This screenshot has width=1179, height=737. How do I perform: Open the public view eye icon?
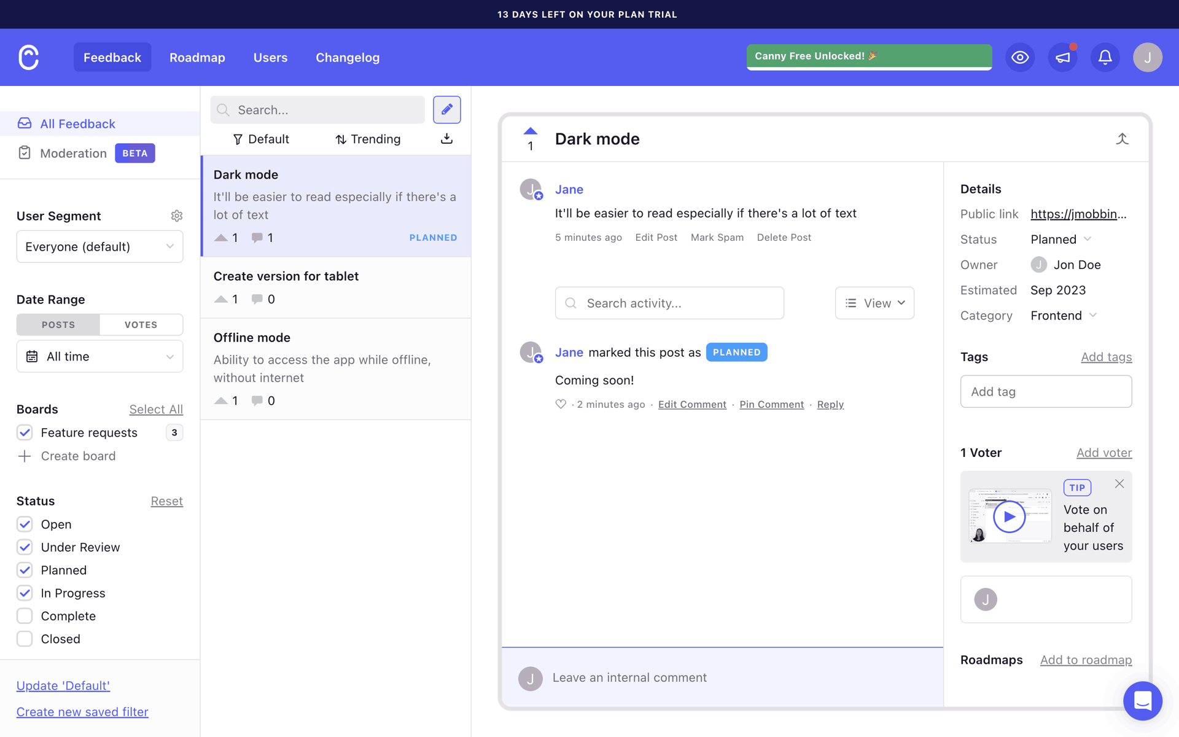pyautogui.click(x=1020, y=57)
